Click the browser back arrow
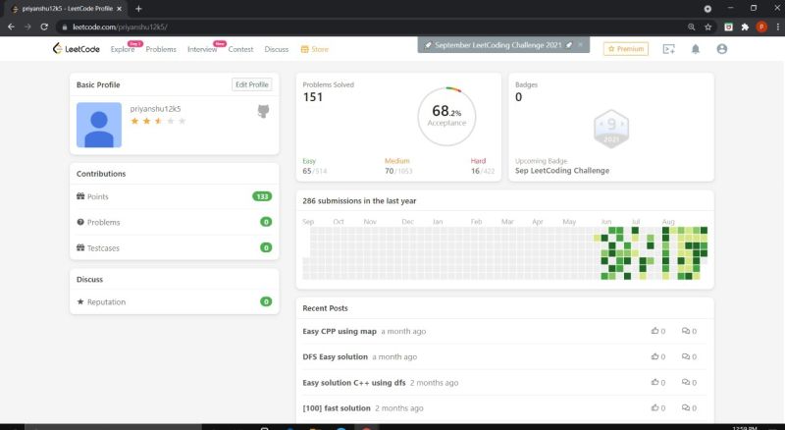 coord(11,27)
